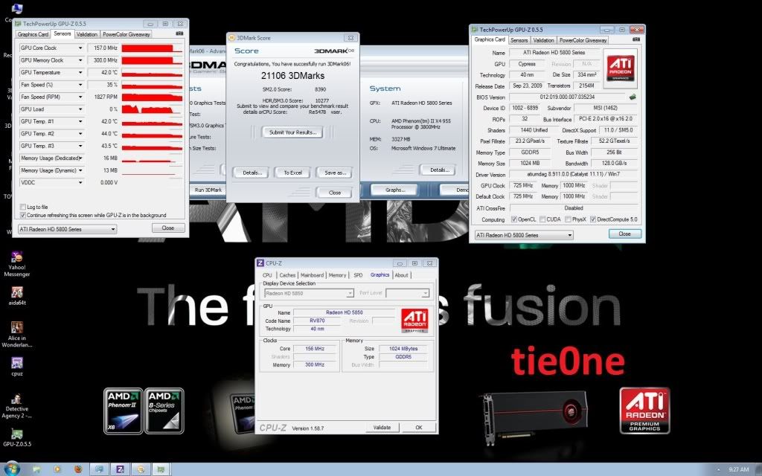The height and width of the screenshot is (476, 762).
Task: Click the screenshot camera icon in GPU-Z Sensors window
Action: click(179, 33)
